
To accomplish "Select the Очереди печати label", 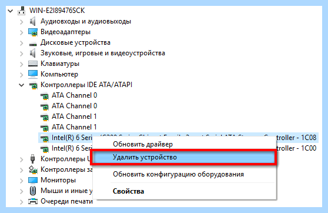I will (x=66, y=201).
